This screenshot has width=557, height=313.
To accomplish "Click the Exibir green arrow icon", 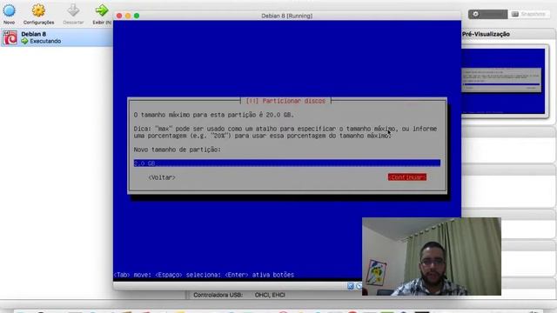I will coord(102,11).
